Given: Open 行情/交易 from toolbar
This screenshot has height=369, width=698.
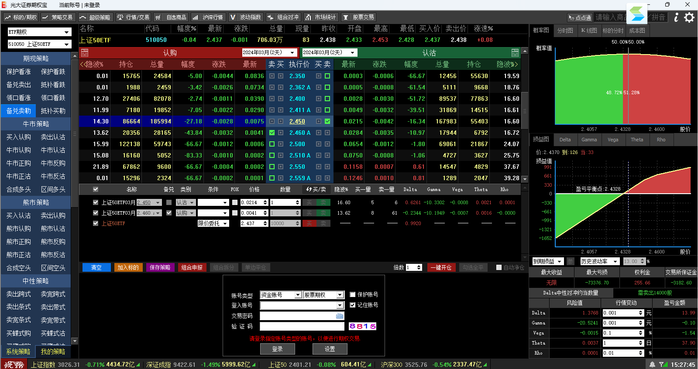Looking at the screenshot, I should (133, 17).
